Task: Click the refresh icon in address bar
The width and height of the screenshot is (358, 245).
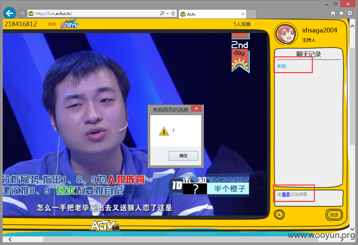Action: coord(173,13)
